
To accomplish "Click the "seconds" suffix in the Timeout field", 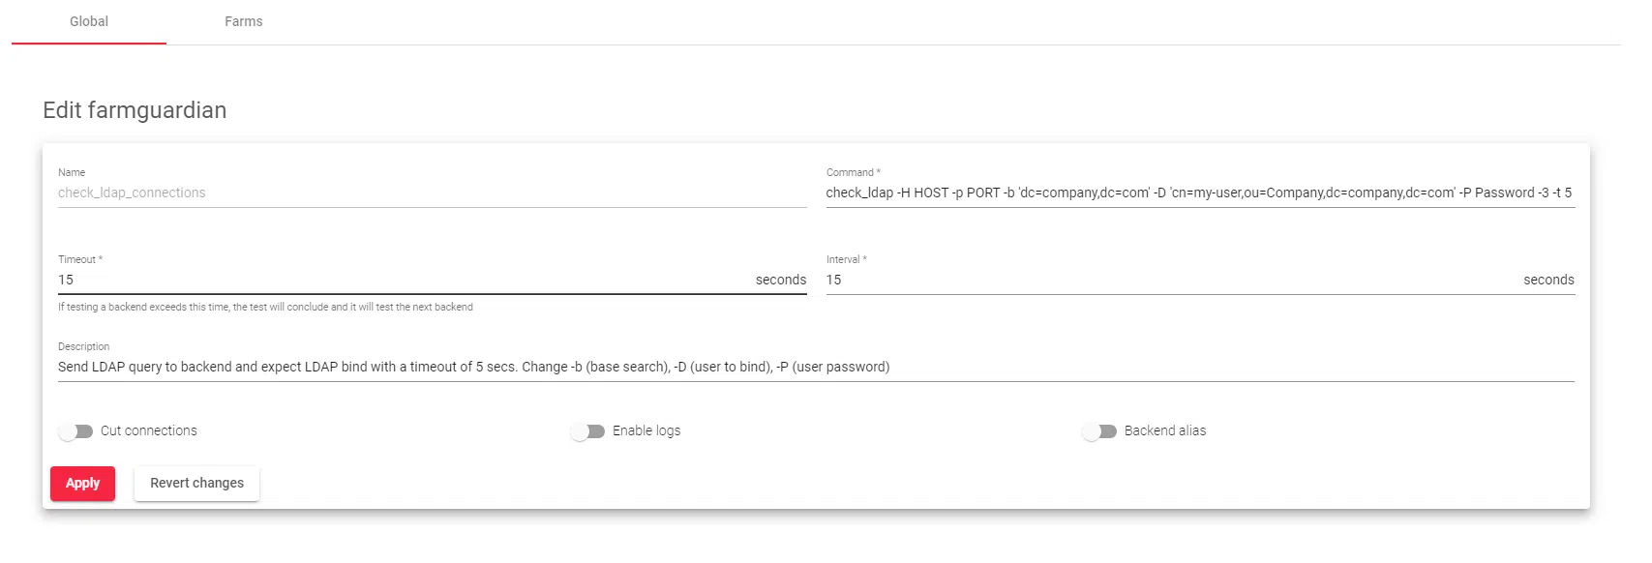I will coord(780,280).
